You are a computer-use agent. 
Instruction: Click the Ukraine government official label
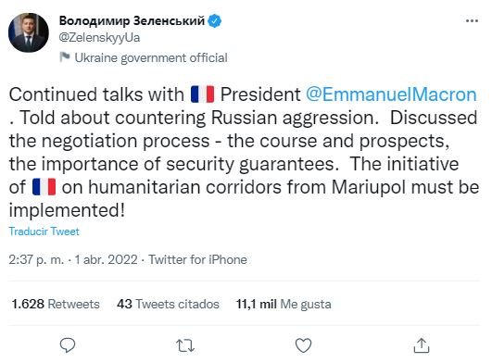[x=151, y=58]
